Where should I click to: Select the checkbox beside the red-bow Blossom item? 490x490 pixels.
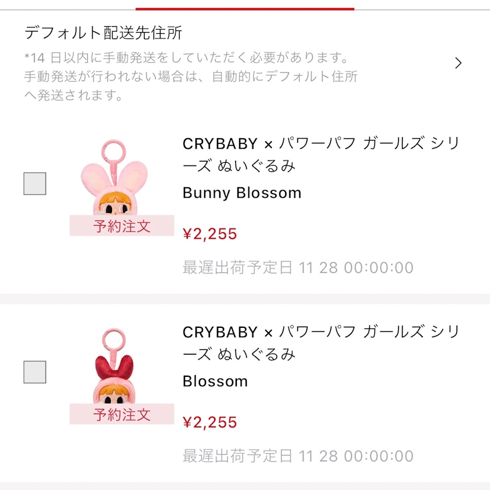point(35,372)
